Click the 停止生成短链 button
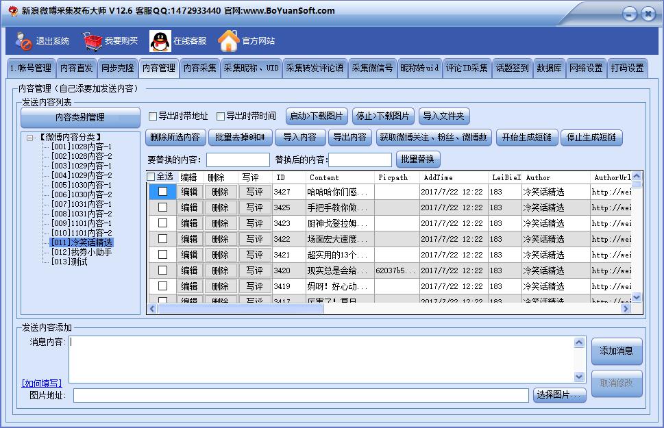 pos(591,137)
